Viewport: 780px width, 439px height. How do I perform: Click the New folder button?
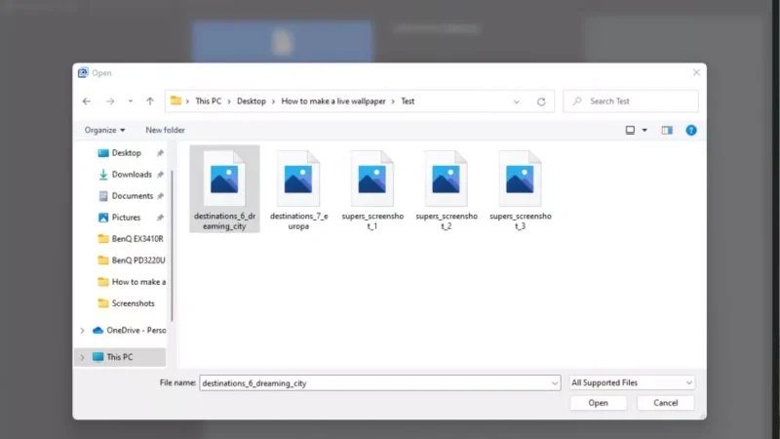click(x=165, y=130)
